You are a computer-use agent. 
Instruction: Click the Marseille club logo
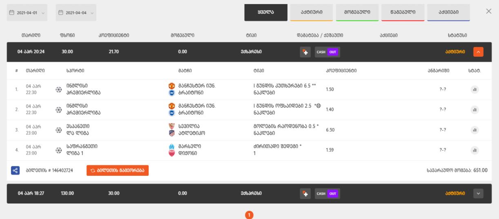pos(172,147)
